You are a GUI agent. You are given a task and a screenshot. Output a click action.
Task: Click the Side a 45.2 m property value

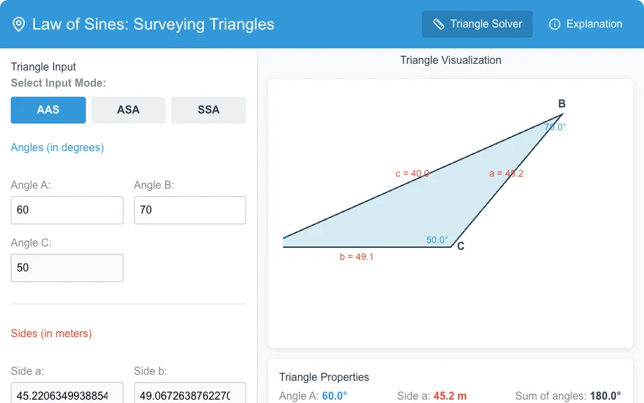(449, 396)
